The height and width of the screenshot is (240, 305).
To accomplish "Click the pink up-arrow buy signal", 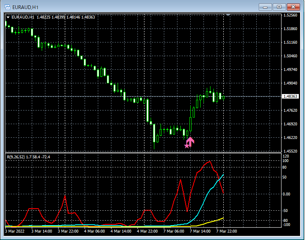I will click(190, 141).
